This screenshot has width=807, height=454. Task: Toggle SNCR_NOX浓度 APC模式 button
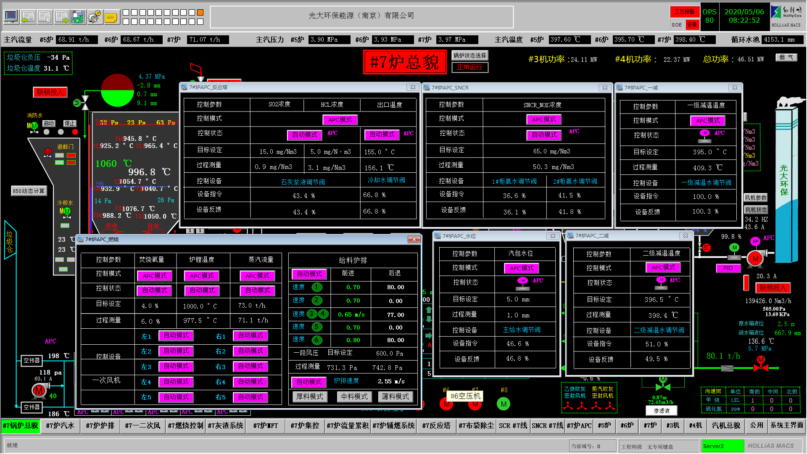pyautogui.click(x=543, y=120)
